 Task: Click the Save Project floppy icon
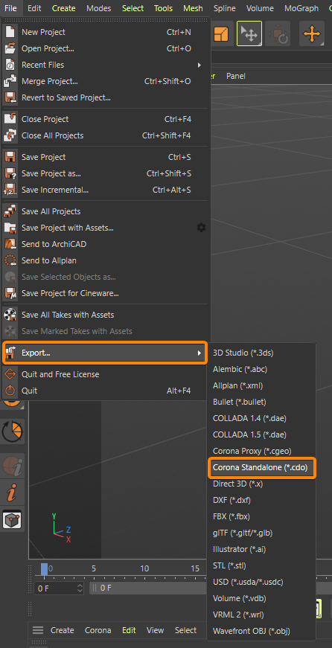click(x=10, y=157)
